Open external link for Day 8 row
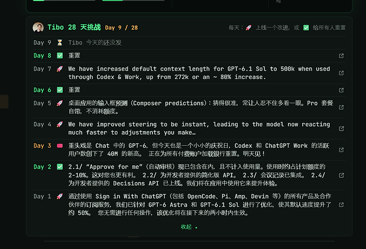 [x=341, y=56]
